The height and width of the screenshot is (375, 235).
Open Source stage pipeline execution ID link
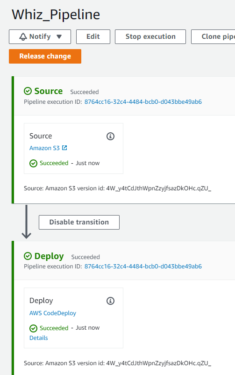point(143,101)
